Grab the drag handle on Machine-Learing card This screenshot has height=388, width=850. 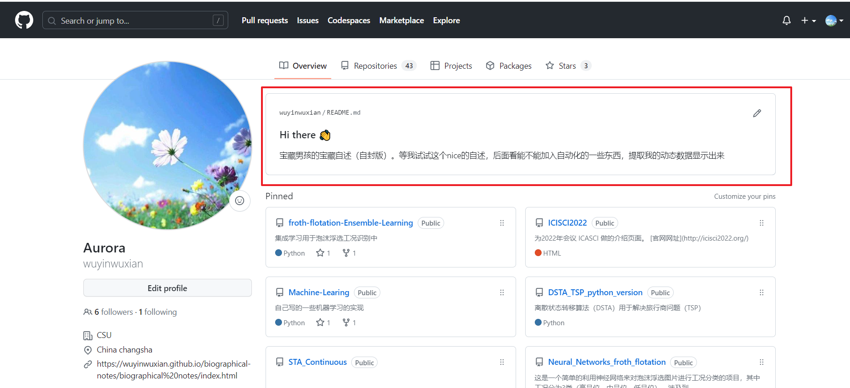[502, 292]
